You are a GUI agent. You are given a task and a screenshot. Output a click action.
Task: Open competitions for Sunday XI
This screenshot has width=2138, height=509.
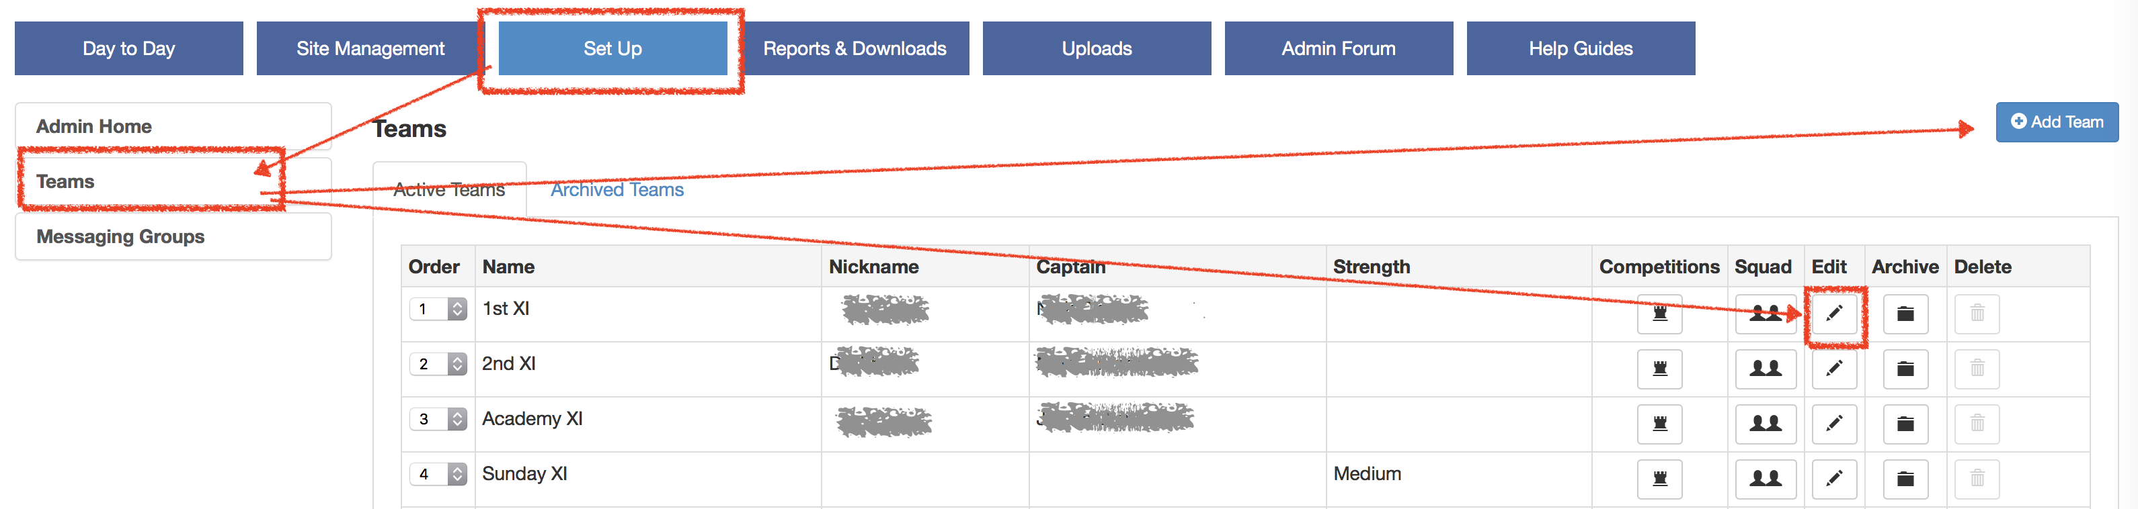pos(1659,478)
